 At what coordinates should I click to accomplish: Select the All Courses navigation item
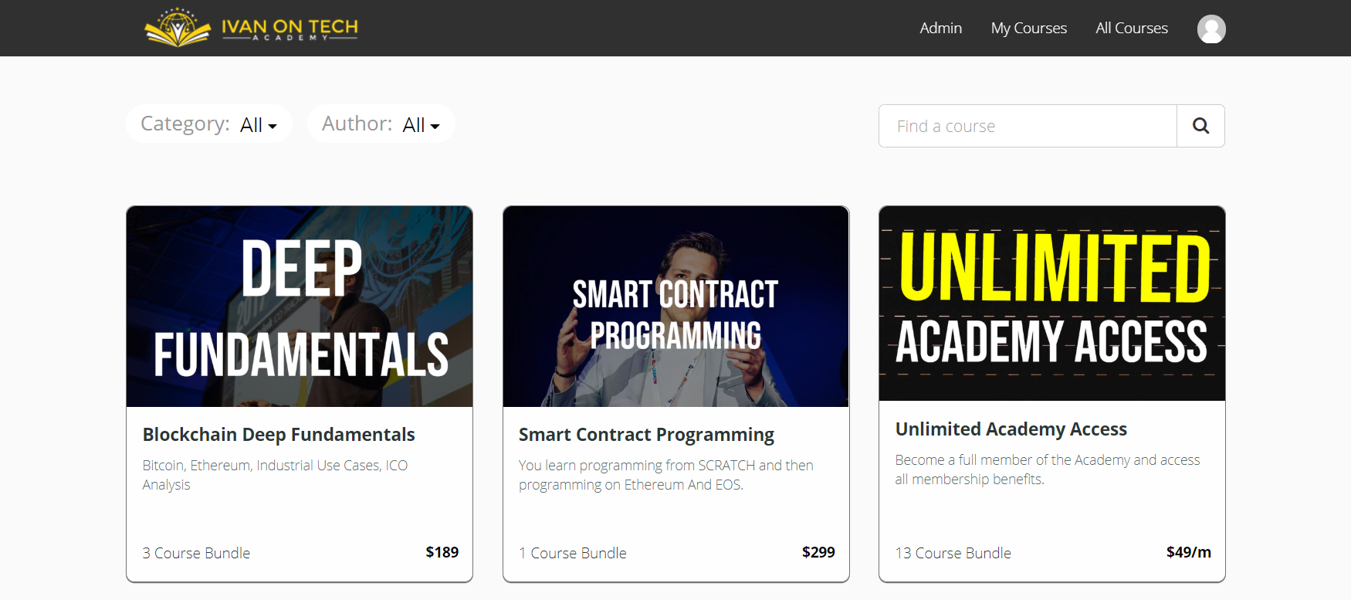(1131, 28)
